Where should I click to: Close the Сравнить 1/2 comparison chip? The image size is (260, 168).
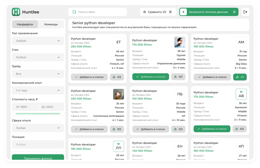(x=170, y=12)
